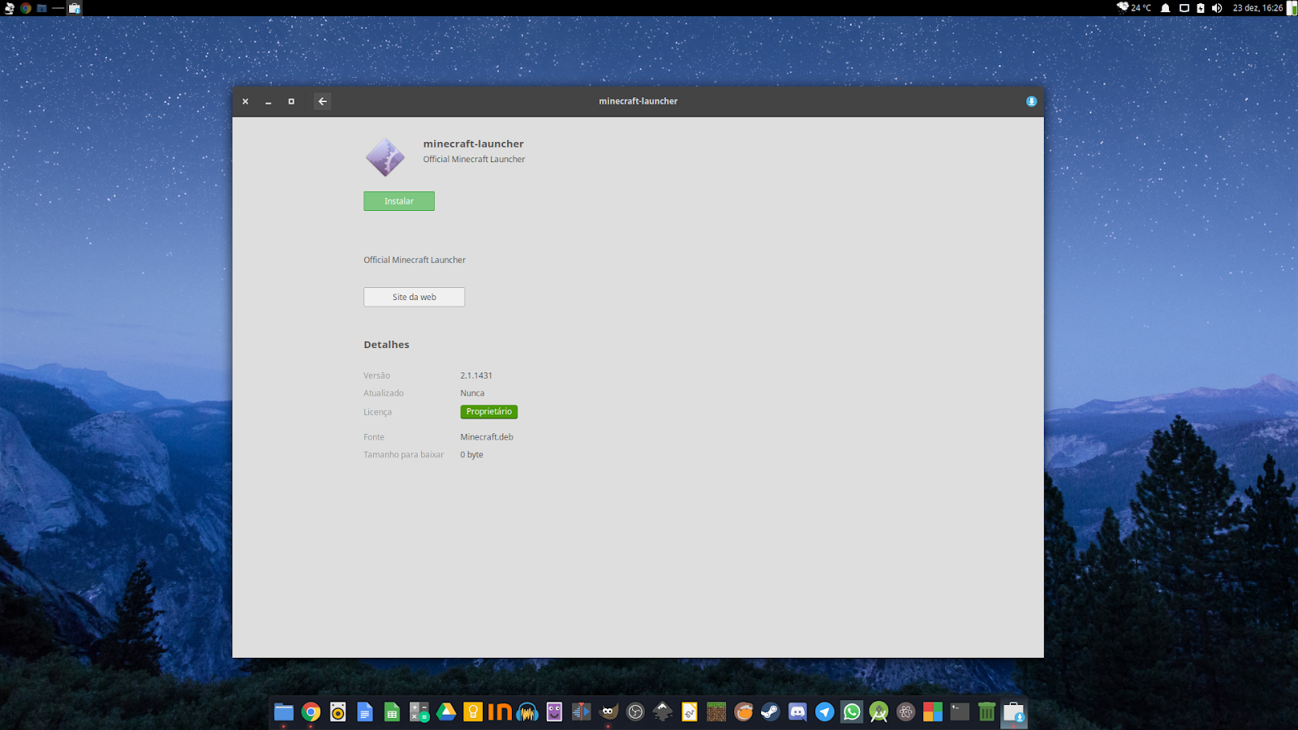
Task: Open the applications menu in the top-left panel corner
Action: point(9,8)
